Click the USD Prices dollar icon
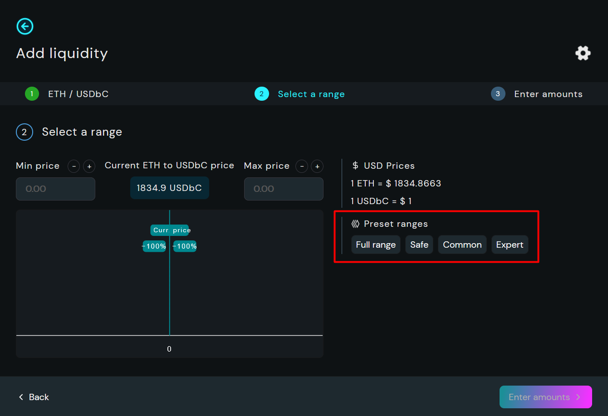This screenshot has width=608, height=416. click(x=355, y=166)
